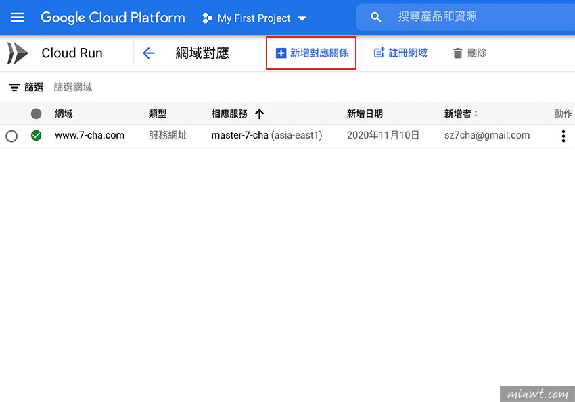
Task: Click the project hexagon icon
Action: click(207, 18)
